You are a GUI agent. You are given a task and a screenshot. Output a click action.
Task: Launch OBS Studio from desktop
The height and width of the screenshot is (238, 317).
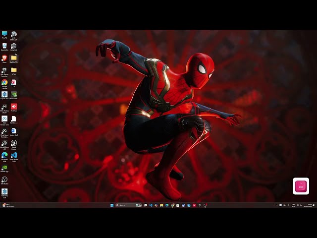pos(4,180)
